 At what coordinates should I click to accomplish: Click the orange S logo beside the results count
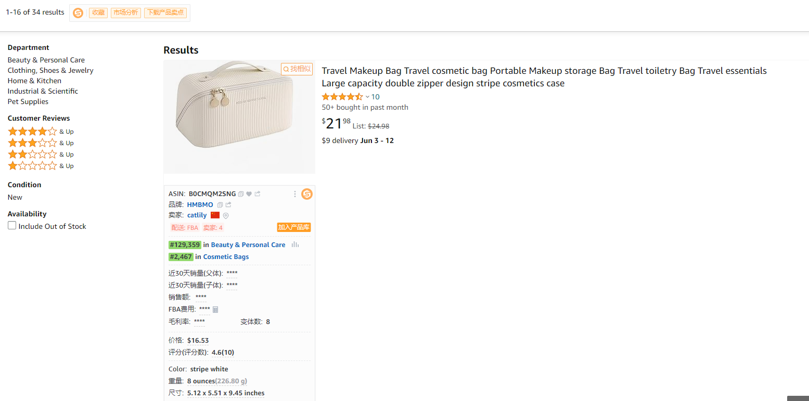(78, 13)
